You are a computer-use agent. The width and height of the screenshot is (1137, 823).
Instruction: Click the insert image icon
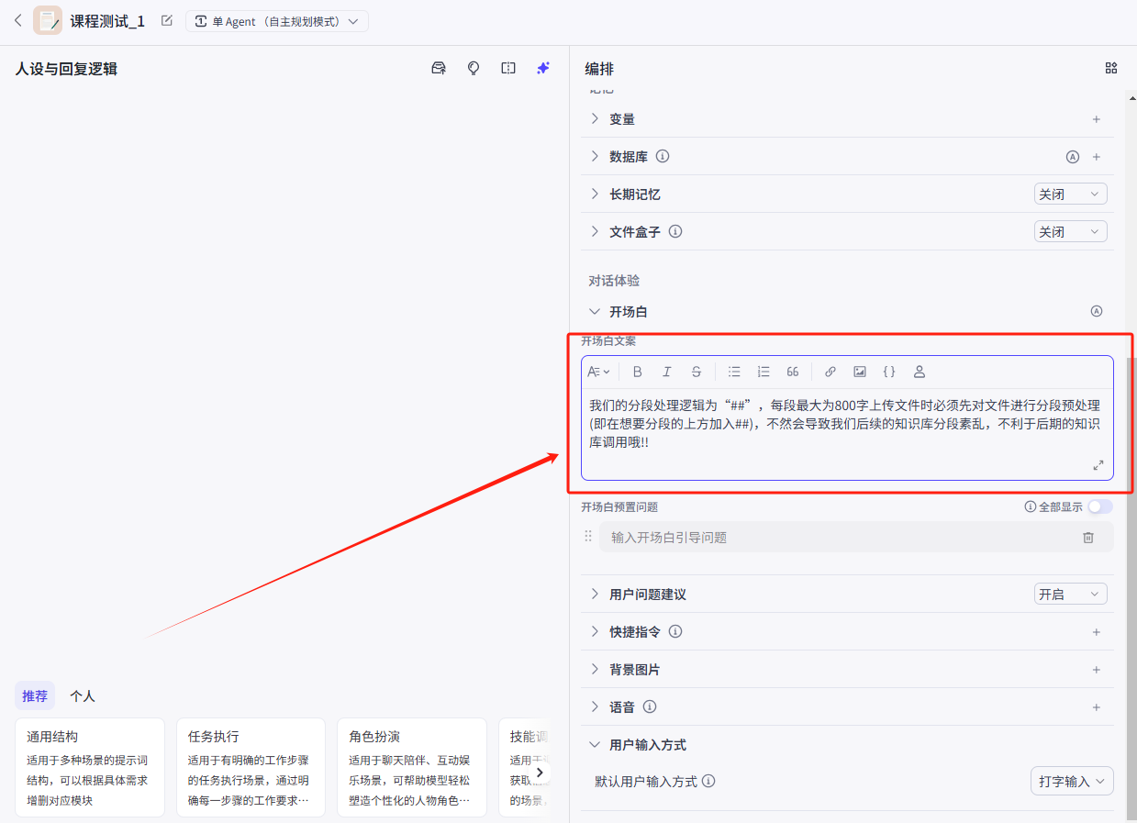point(860,372)
